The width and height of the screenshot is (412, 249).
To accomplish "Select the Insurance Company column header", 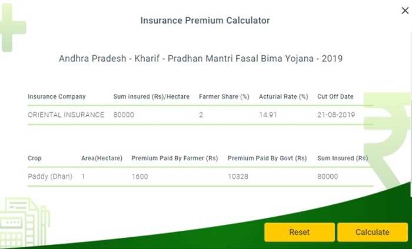I will 57,97.
